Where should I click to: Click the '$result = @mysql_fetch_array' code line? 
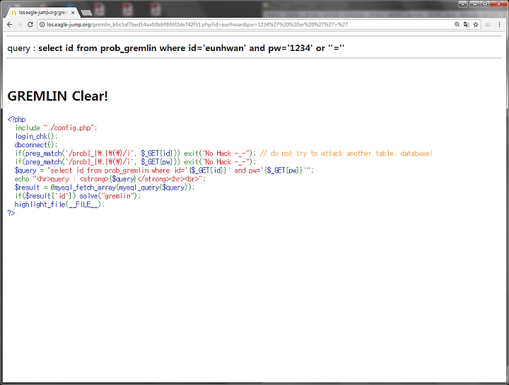tap(105, 188)
